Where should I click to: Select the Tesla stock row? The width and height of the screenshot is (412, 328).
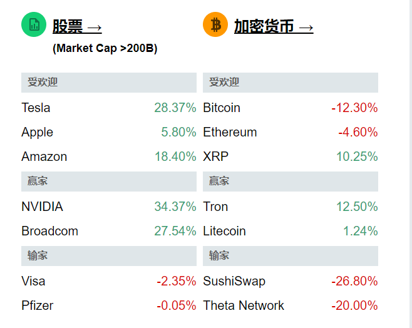point(36,108)
